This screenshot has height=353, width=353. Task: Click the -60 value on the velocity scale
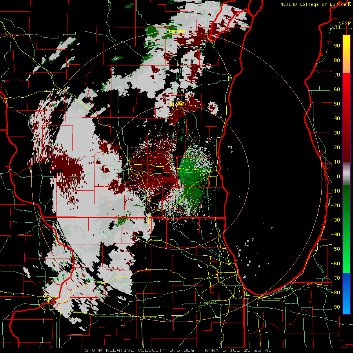(335, 264)
